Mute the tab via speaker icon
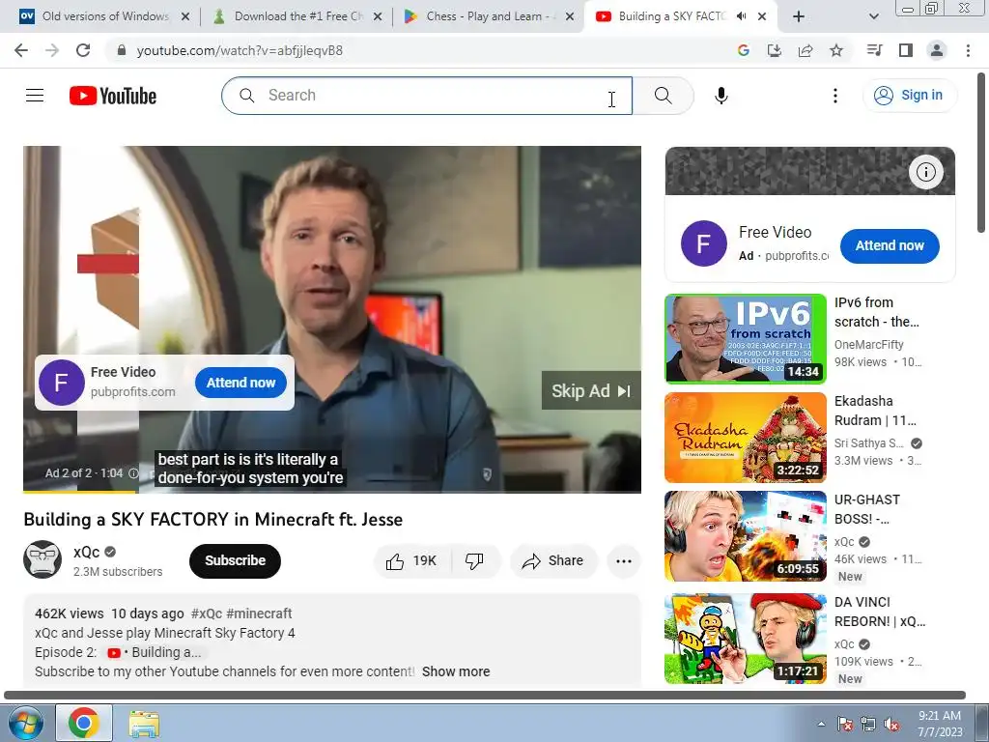989x742 pixels. (741, 16)
